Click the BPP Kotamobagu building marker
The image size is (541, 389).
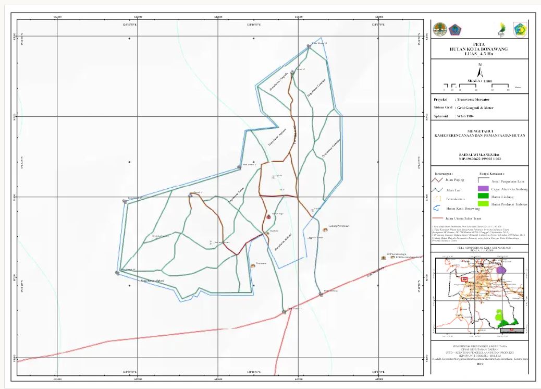pyautogui.click(x=383, y=257)
